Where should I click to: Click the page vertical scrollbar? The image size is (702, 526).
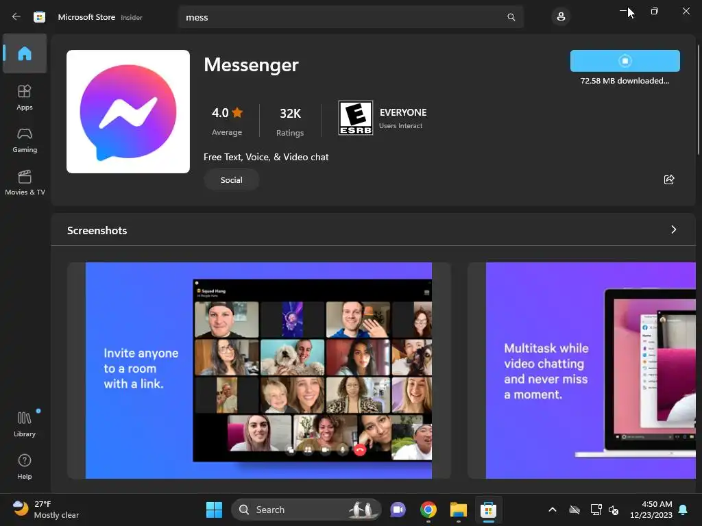(699, 100)
